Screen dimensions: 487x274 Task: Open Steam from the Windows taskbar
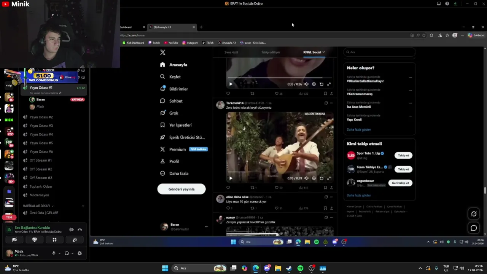(x=289, y=268)
